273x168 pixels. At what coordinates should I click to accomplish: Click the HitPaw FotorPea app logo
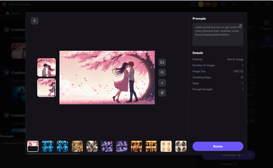[4, 4]
